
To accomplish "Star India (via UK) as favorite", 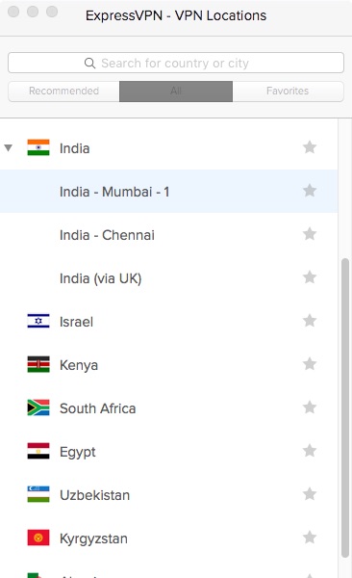I will click(310, 277).
